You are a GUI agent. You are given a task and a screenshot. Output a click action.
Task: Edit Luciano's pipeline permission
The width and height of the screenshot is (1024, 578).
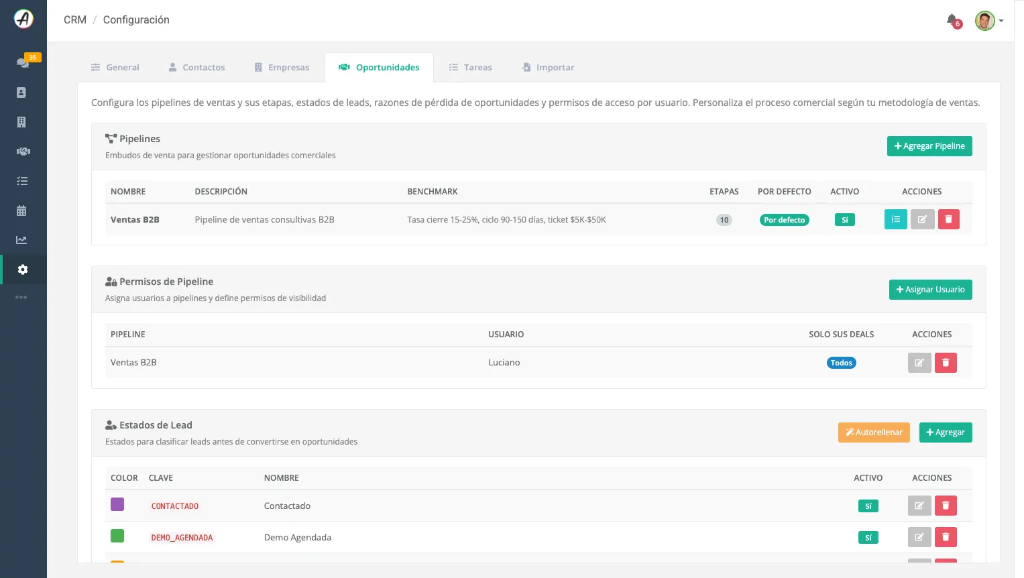[x=919, y=363]
